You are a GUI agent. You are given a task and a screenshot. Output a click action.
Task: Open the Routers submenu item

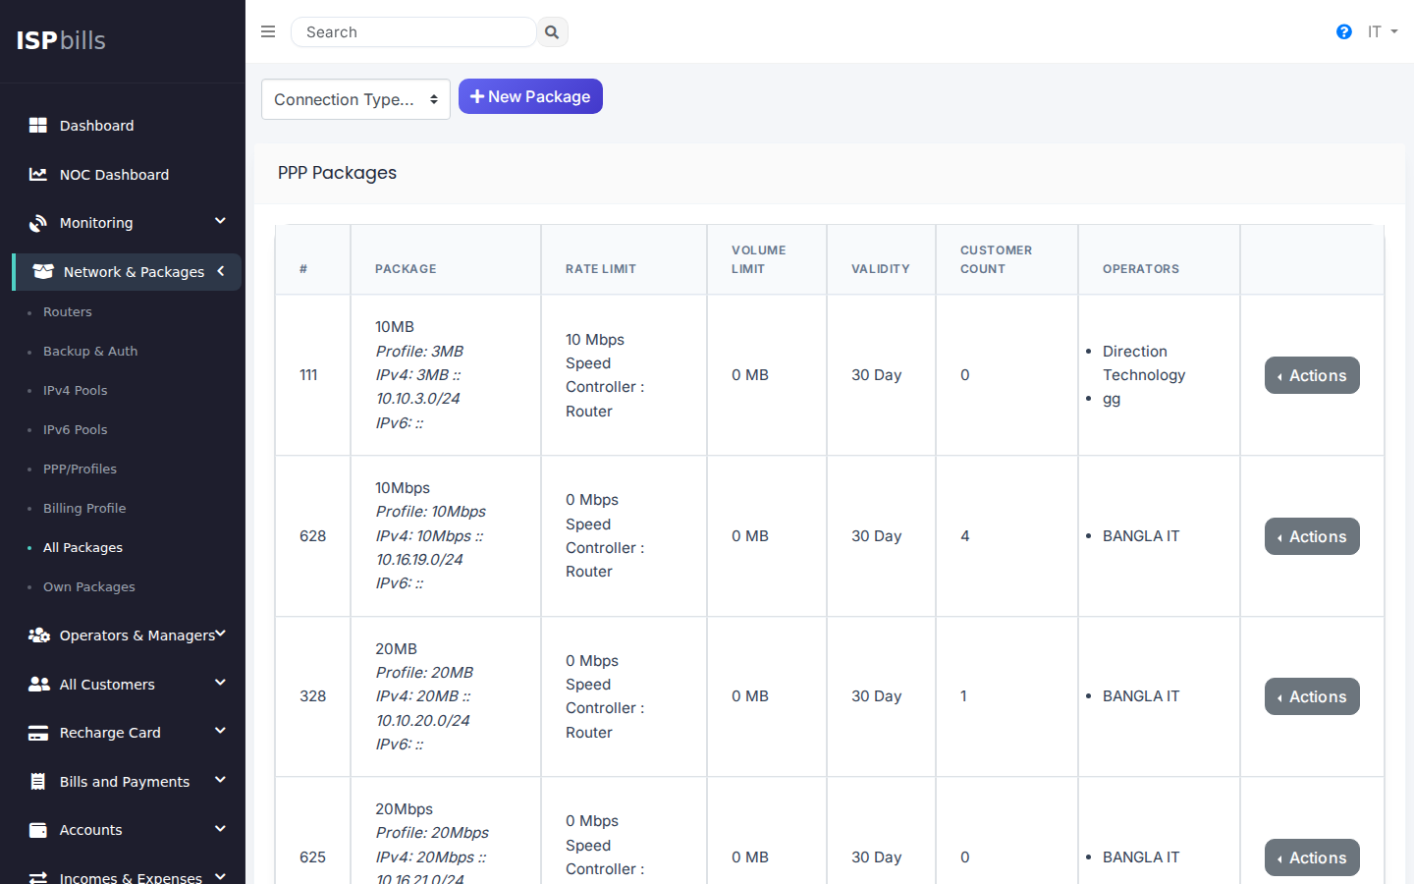(x=67, y=312)
